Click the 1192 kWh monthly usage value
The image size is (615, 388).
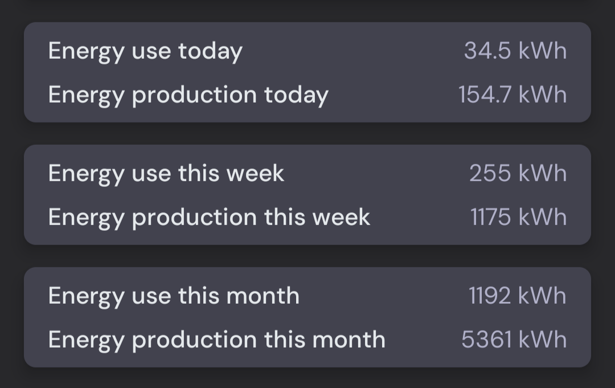[x=517, y=296]
